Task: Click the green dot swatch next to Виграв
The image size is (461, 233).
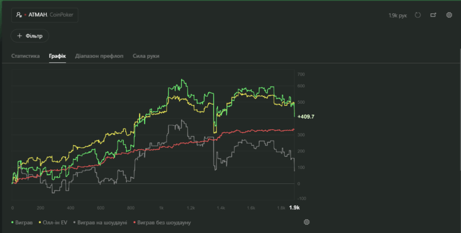Action: click(13, 222)
